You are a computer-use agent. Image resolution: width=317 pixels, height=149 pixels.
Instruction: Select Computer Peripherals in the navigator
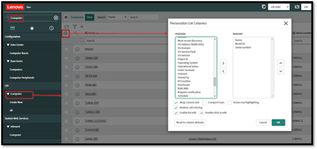[x=24, y=78]
